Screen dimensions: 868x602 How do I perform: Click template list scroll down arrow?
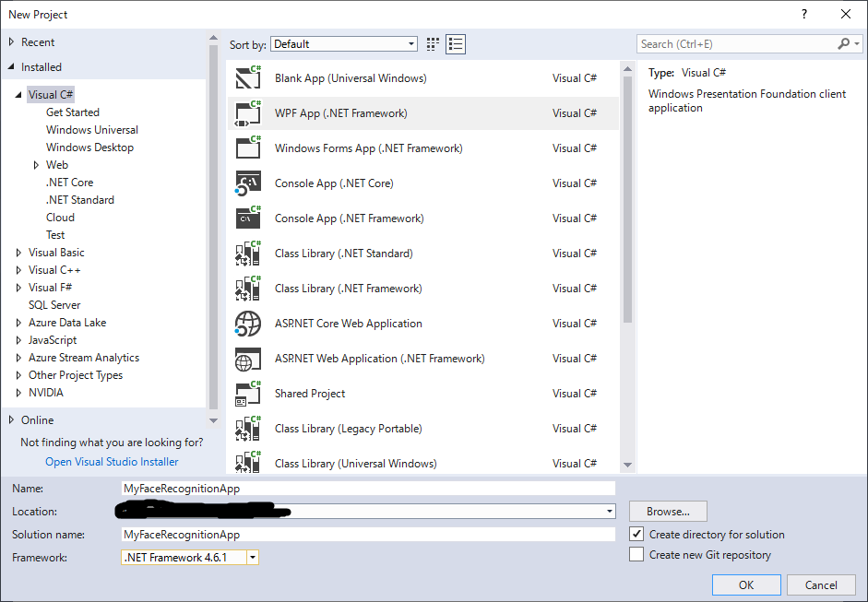click(627, 465)
